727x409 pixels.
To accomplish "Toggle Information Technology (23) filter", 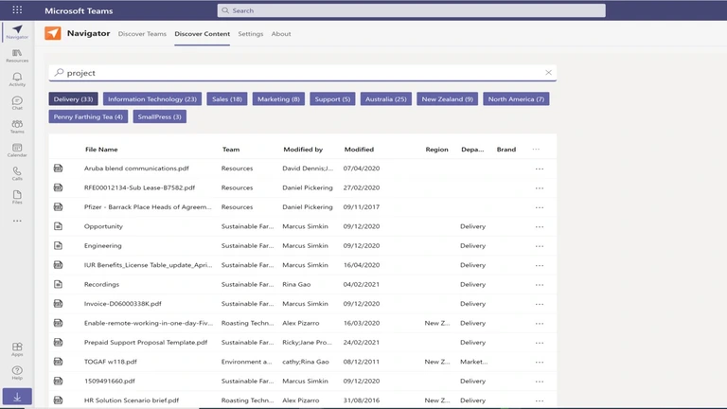I will [151, 99].
